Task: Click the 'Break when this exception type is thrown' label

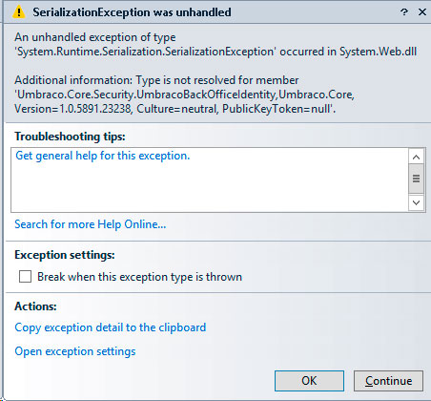Action: (x=139, y=277)
